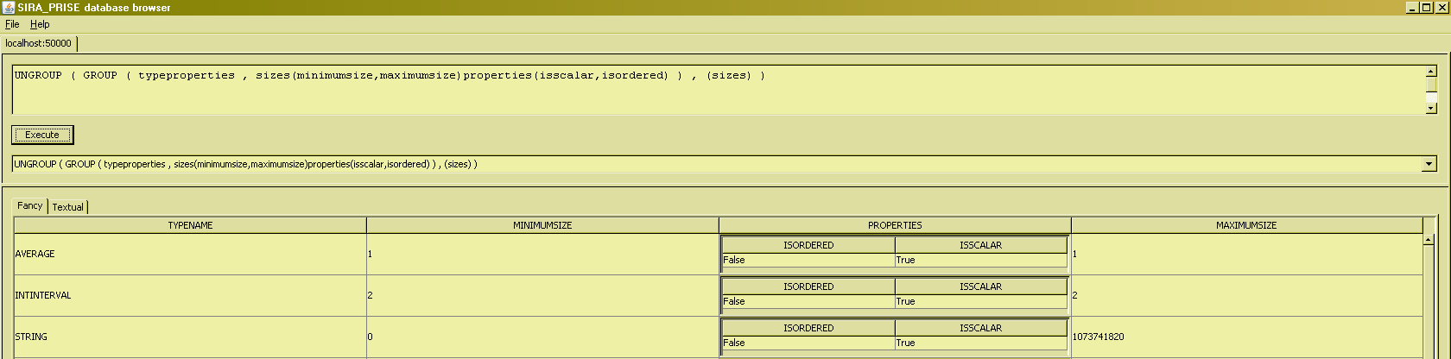Select the localhost:50000 connection tab

point(39,43)
